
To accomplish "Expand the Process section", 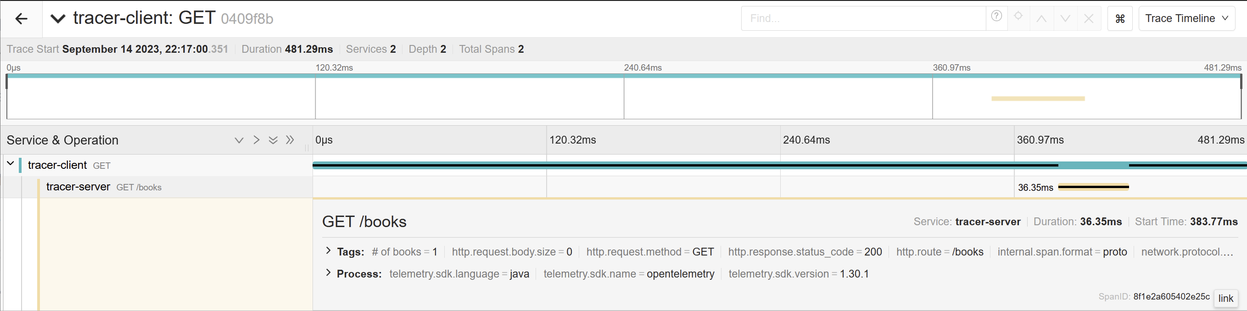I will 329,273.
